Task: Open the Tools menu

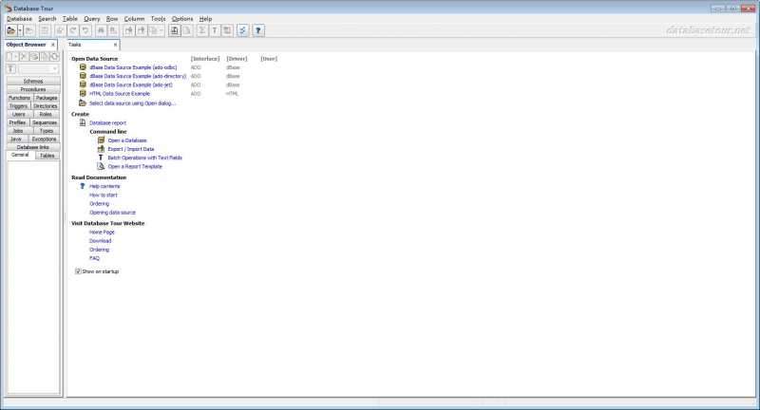Action: point(158,19)
